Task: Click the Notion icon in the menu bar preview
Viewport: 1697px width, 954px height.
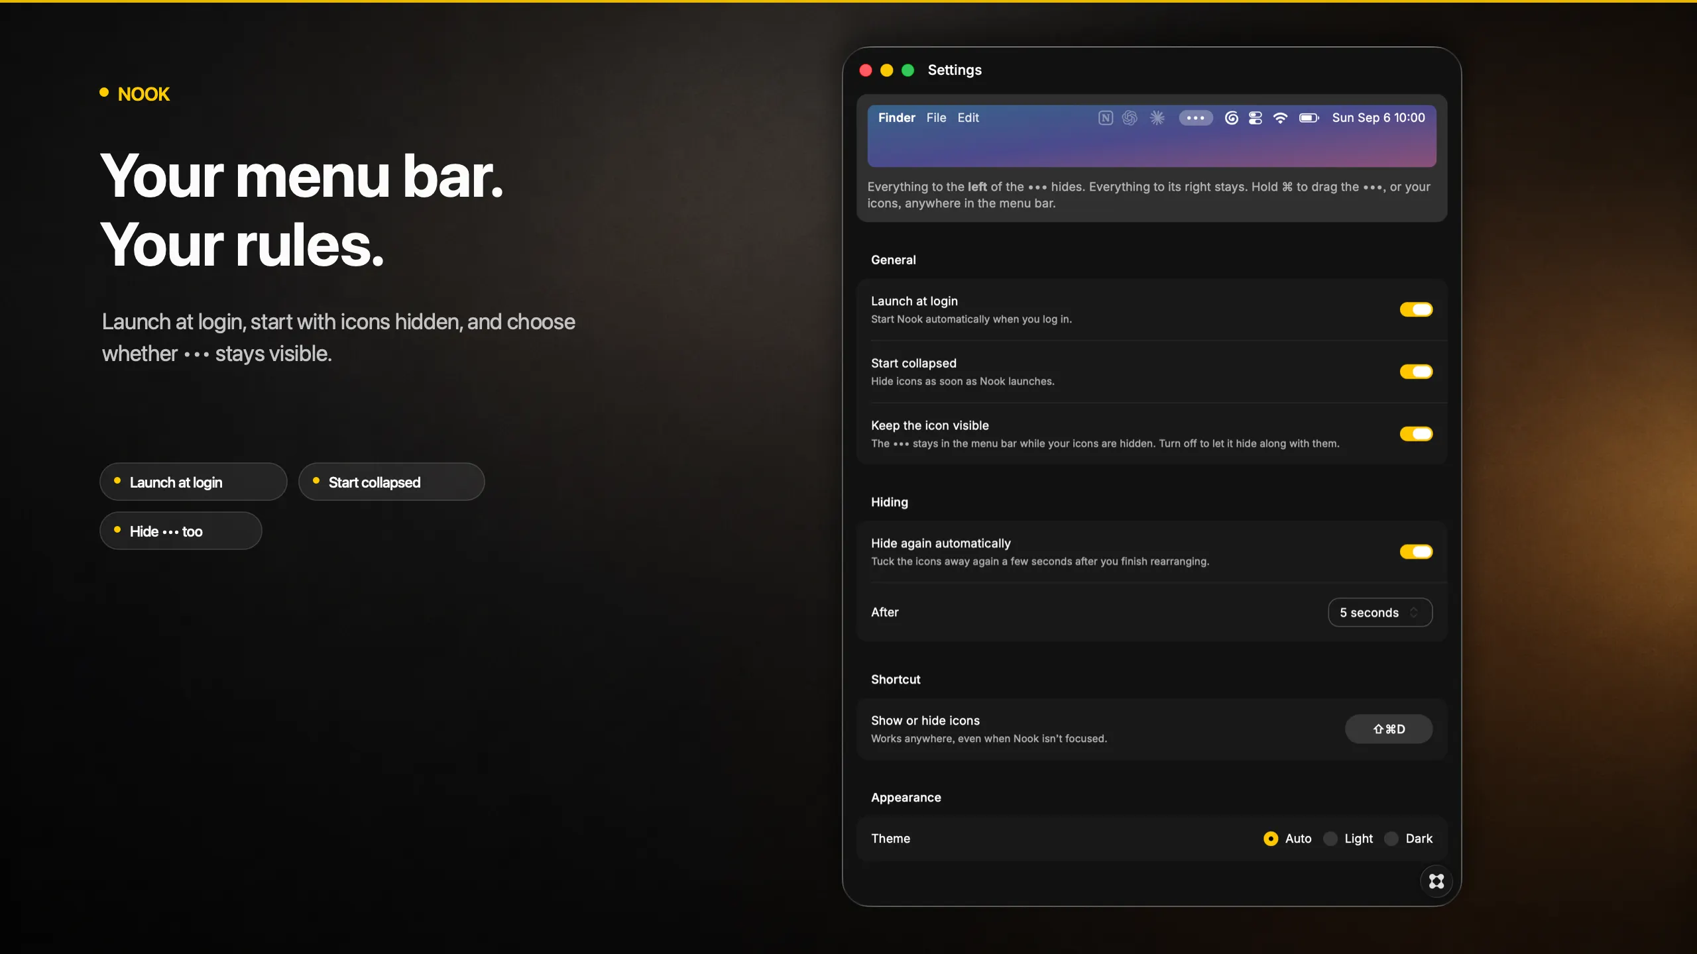Action: pos(1105,118)
